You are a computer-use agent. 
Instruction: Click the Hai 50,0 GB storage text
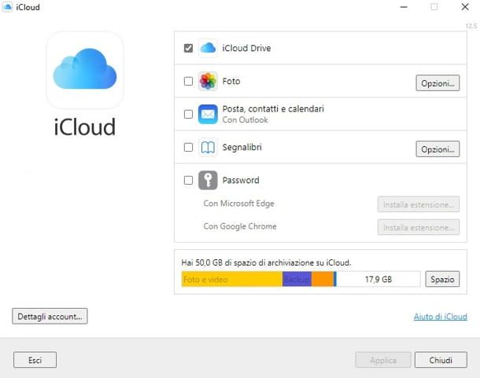coord(266,262)
